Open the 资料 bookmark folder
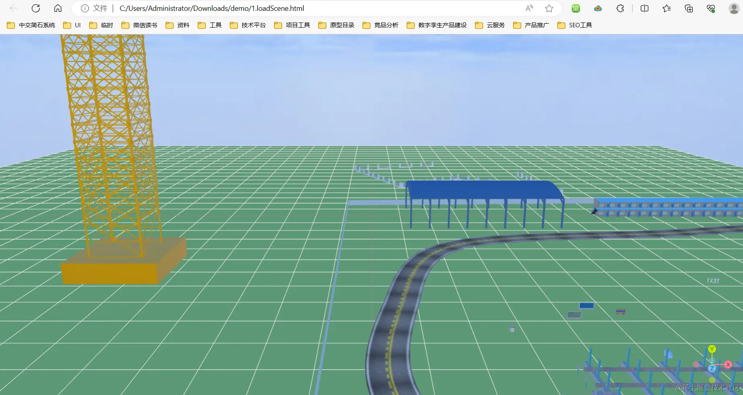Image resolution: width=743 pixels, height=395 pixels. [178, 25]
